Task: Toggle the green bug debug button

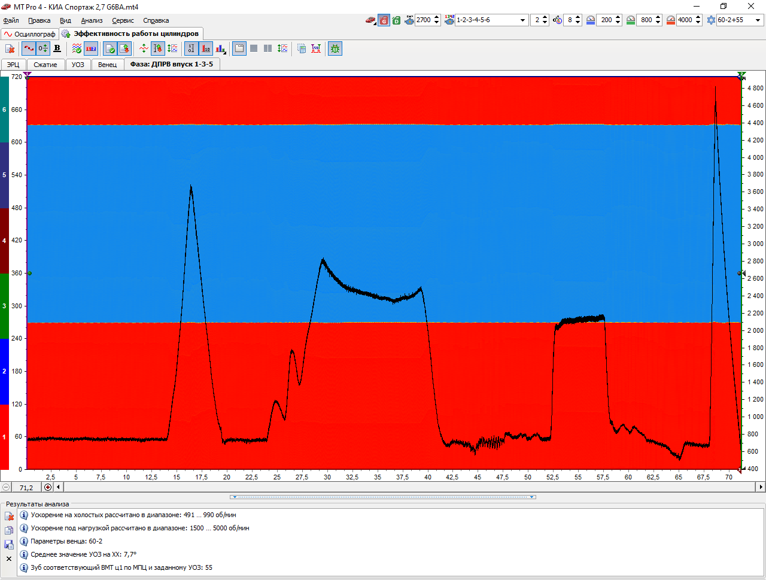Action: point(335,48)
